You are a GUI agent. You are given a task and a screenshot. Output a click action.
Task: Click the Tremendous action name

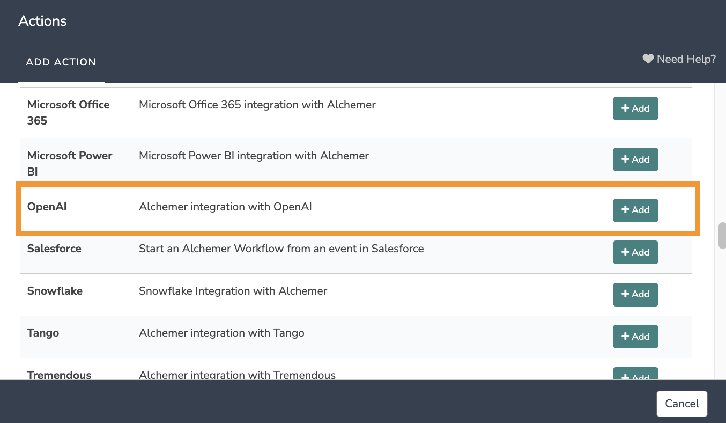click(59, 375)
